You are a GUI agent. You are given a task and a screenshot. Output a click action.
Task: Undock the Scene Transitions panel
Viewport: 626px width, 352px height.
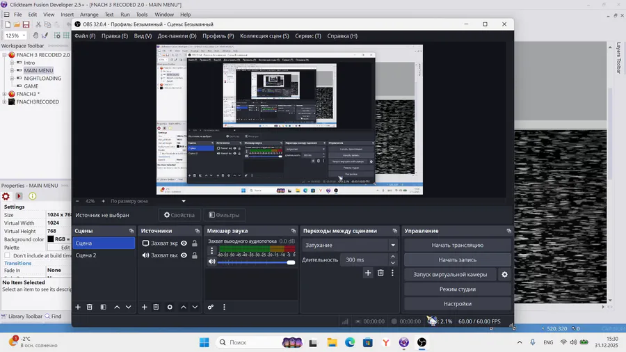pyautogui.click(x=395, y=231)
